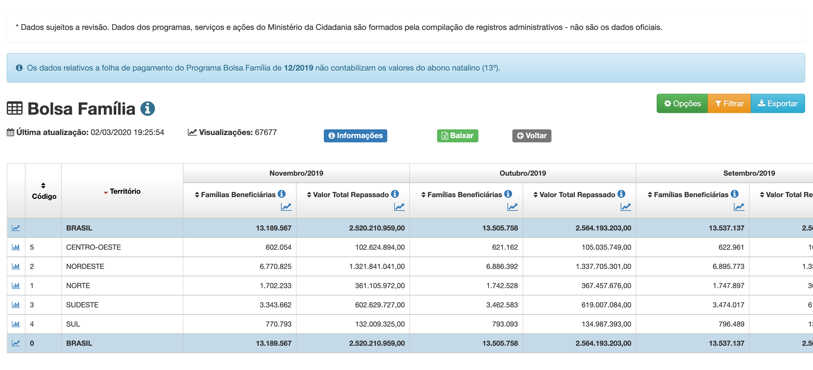Click the 12/2019 bold text in alert
813x370 pixels.
point(298,68)
